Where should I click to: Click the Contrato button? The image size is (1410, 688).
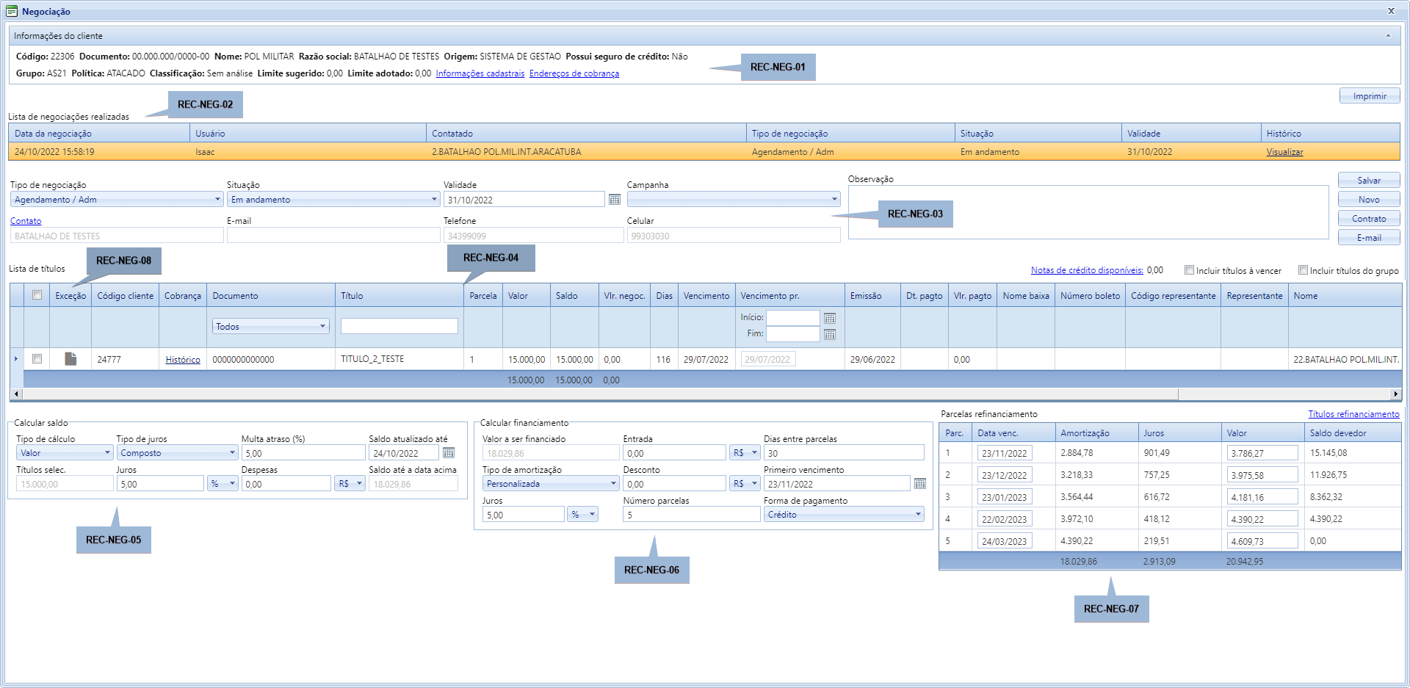tap(1369, 219)
